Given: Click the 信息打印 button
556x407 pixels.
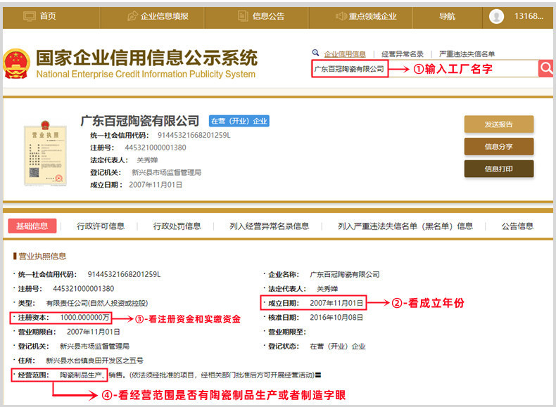Looking at the screenshot, I should [x=499, y=169].
